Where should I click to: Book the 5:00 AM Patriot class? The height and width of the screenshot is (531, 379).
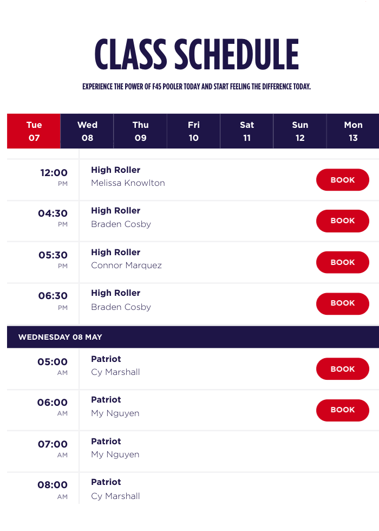click(x=342, y=368)
